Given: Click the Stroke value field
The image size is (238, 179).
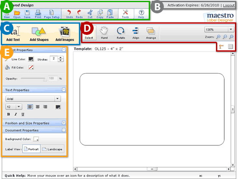Looking at the screenshot, I should [53, 59].
